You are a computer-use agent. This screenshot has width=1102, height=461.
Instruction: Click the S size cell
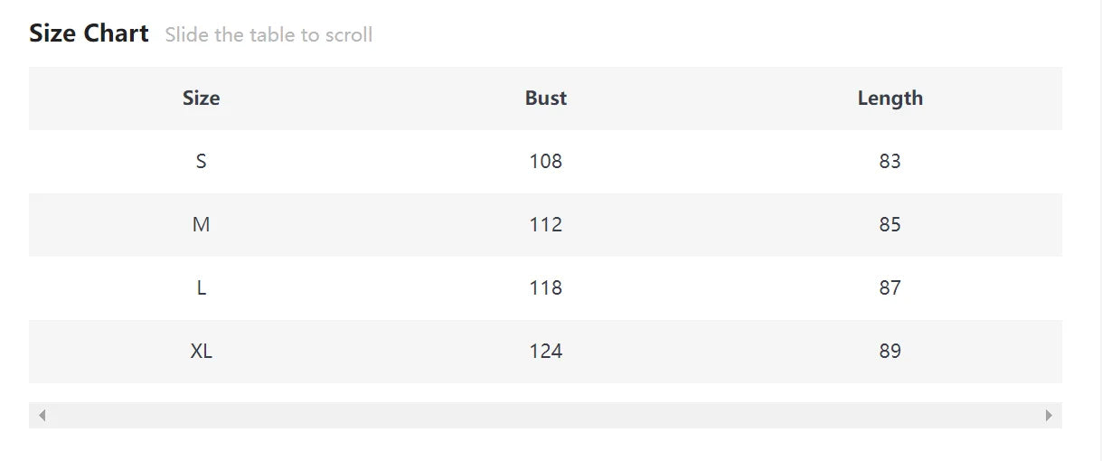201,162
